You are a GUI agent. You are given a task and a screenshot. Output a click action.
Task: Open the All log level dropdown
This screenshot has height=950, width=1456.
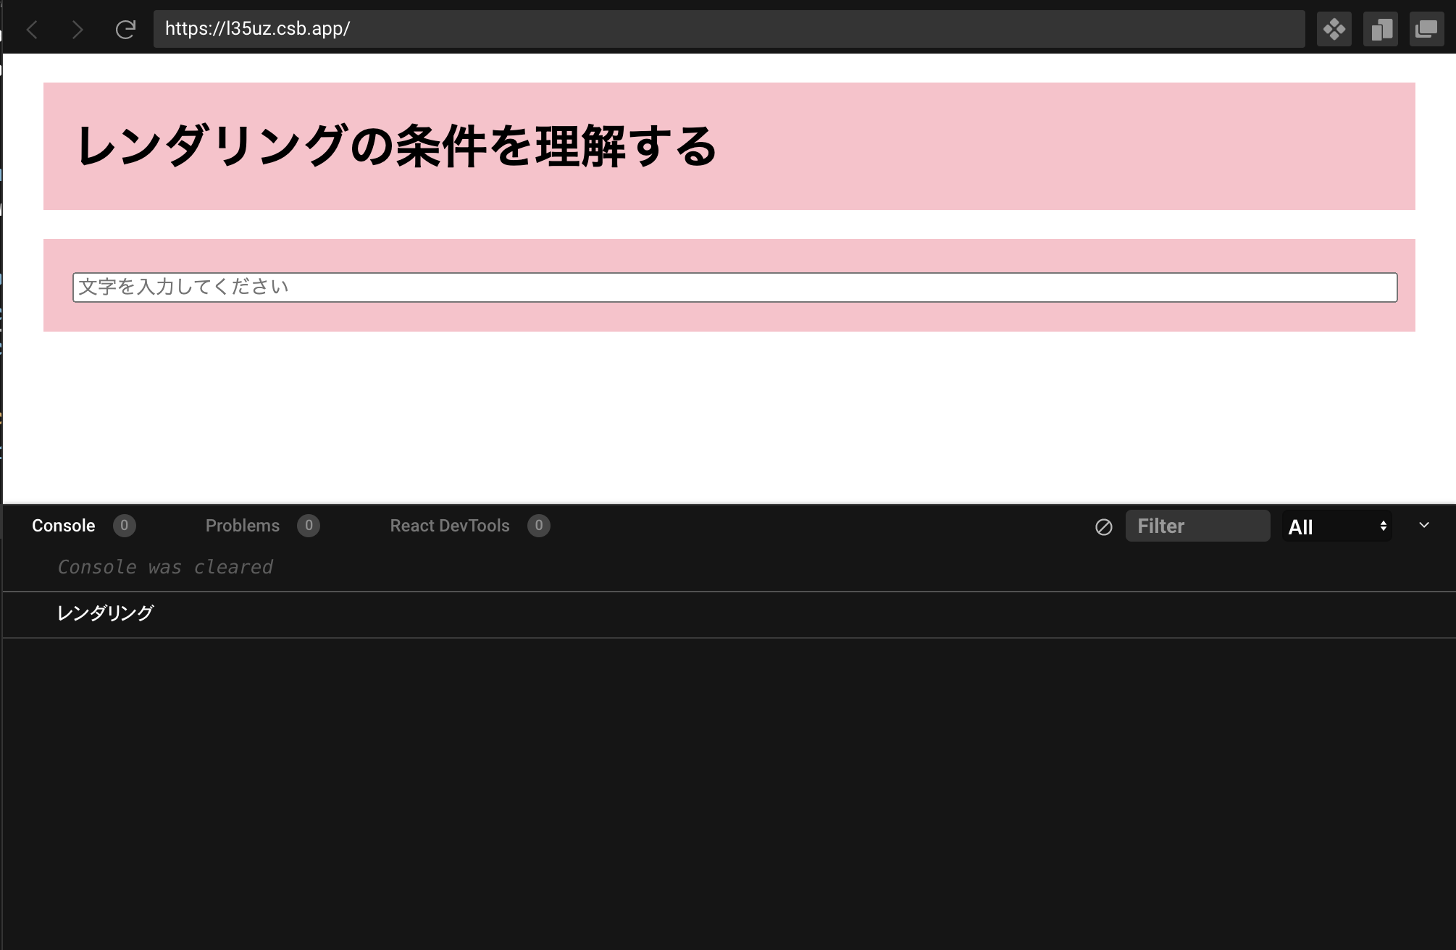pos(1336,526)
